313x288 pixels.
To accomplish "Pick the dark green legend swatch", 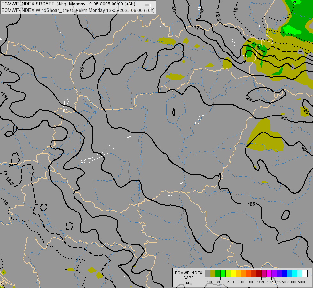I will [x=218, y=274].
